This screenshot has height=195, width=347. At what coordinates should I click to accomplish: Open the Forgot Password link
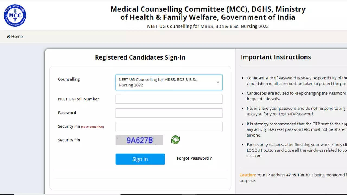(x=194, y=158)
